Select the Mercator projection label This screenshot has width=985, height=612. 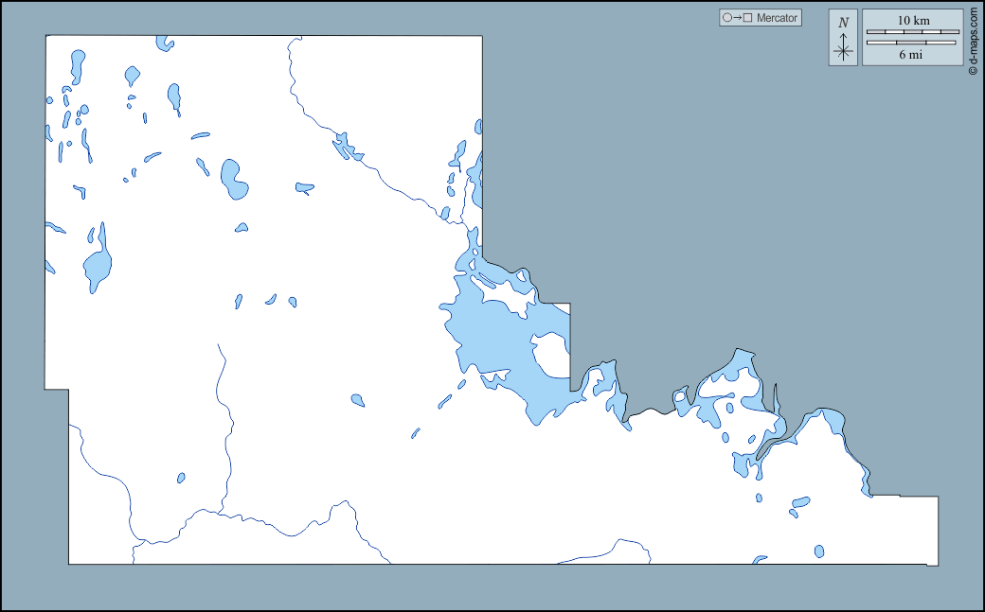(777, 18)
